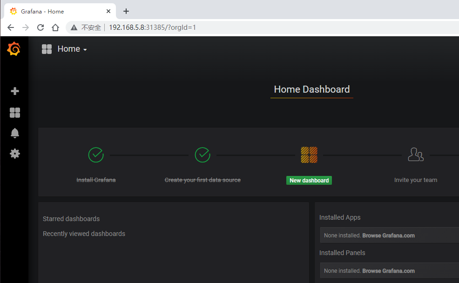This screenshot has width=459, height=283.
Task: Click the Invite your team users icon
Action: click(416, 155)
